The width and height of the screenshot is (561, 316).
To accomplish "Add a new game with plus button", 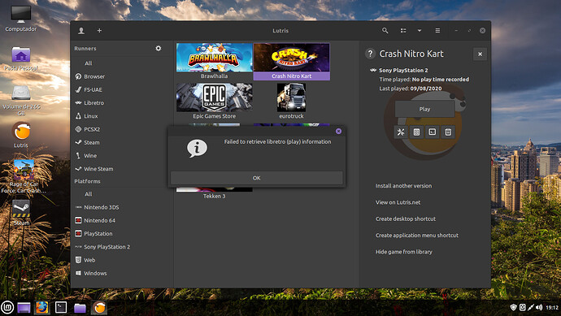I will [99, 31].
